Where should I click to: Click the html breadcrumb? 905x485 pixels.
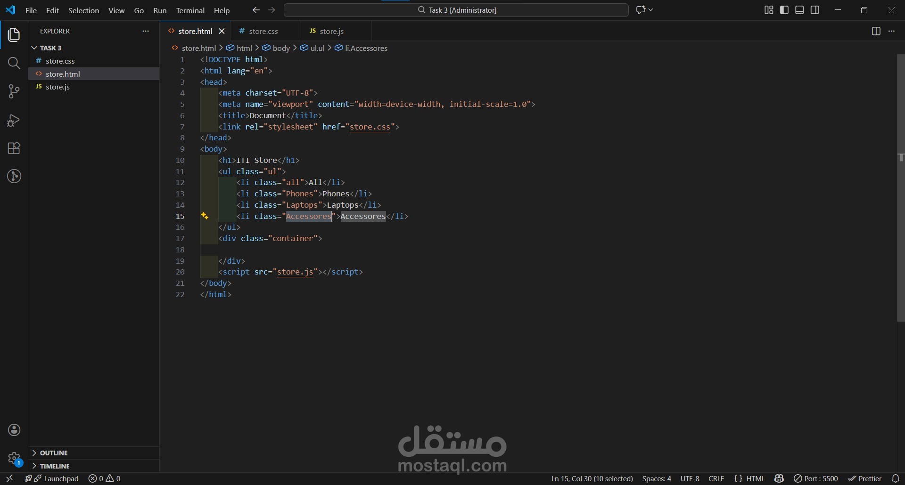point(239,48)
